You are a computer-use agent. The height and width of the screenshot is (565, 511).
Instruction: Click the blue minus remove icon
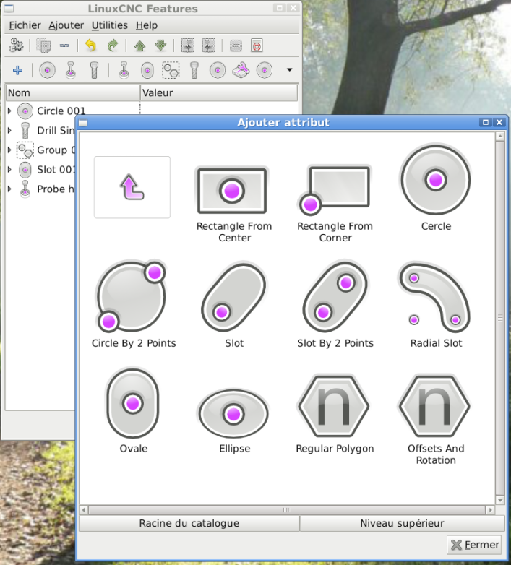click(64, 46)
